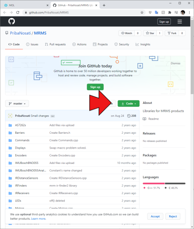Open the AS7262s folder
The width and height of the screenshot is (194, 229).
point(20,125)
